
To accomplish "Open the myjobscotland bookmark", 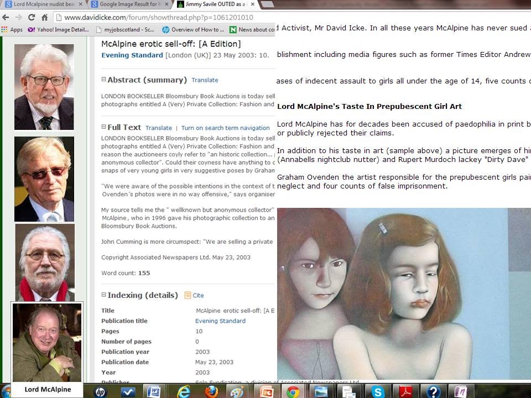I will tap(126, 30).
